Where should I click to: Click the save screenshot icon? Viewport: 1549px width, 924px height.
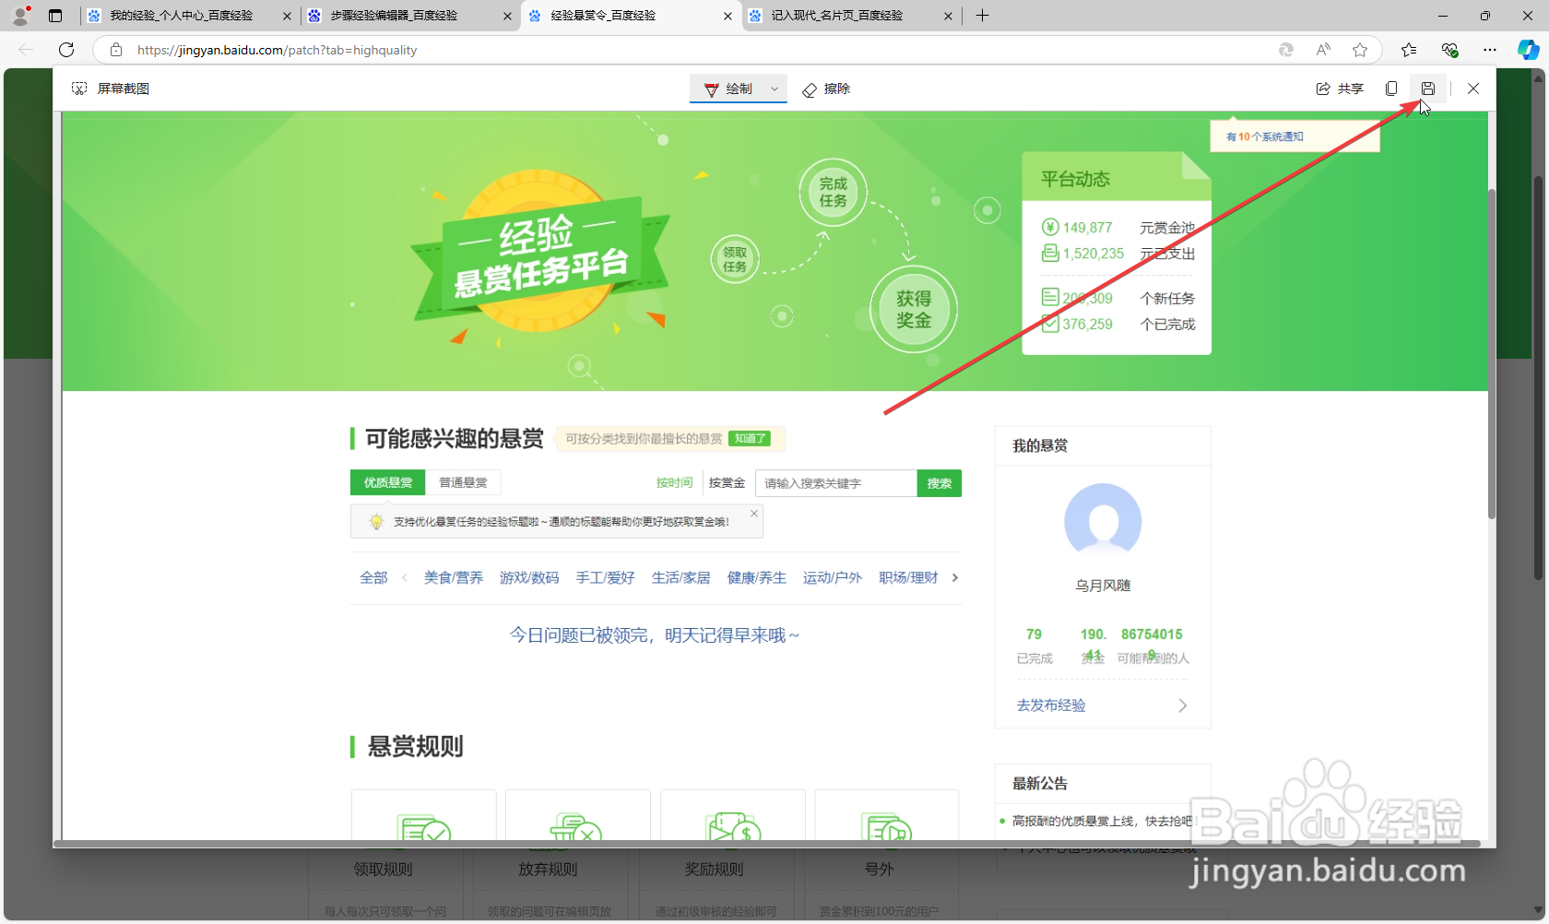1427,89
